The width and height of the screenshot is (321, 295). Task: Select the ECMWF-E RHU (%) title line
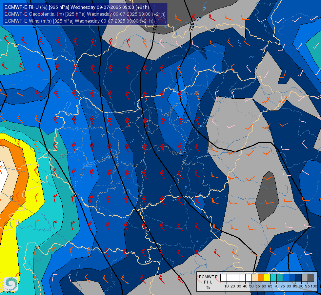click(77, 7)
